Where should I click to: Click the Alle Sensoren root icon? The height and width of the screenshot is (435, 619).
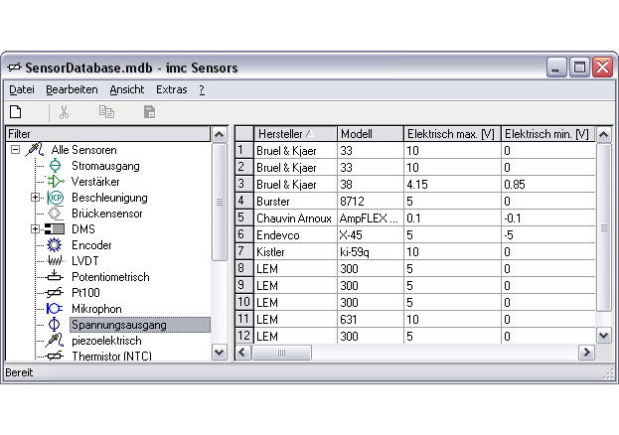(x=35, y=150)
